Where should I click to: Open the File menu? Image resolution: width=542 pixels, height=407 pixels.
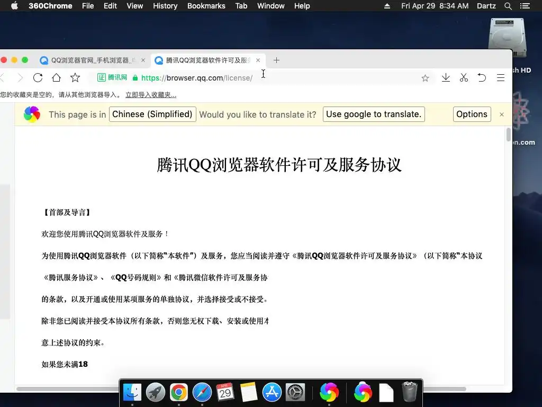point(88,6)
